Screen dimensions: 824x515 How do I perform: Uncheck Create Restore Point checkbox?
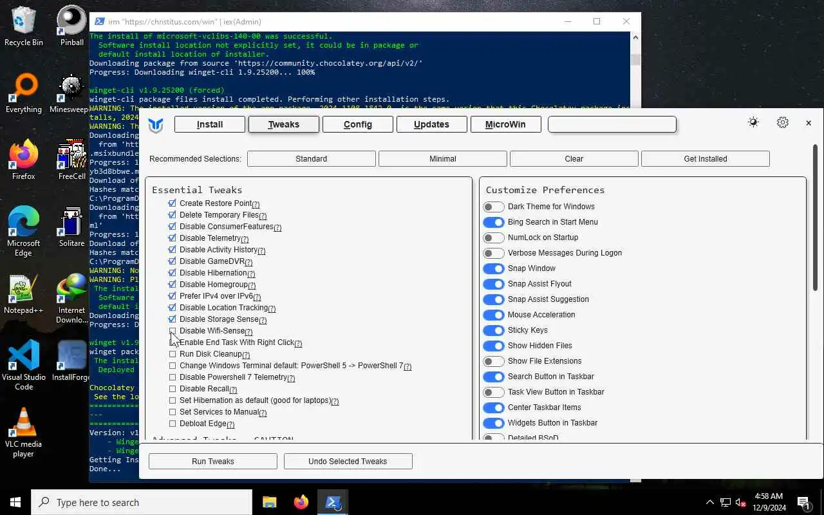pos(173,203)
